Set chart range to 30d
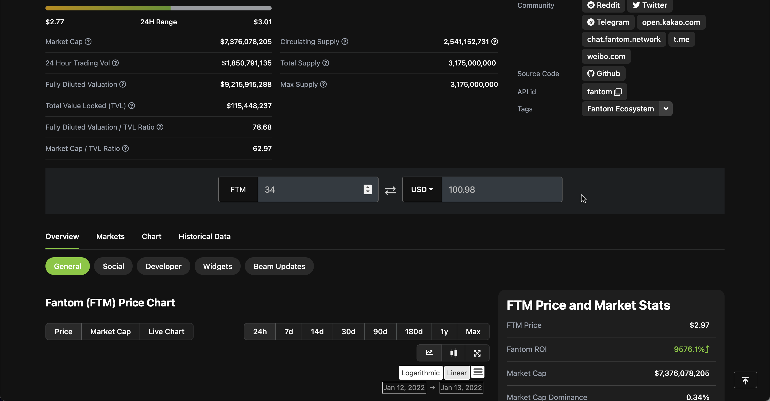The image size is (770, 401). click(x=349, y=332)
